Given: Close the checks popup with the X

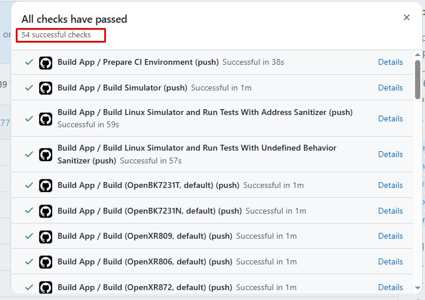Looking at the screenshot, I should [406, 18].
